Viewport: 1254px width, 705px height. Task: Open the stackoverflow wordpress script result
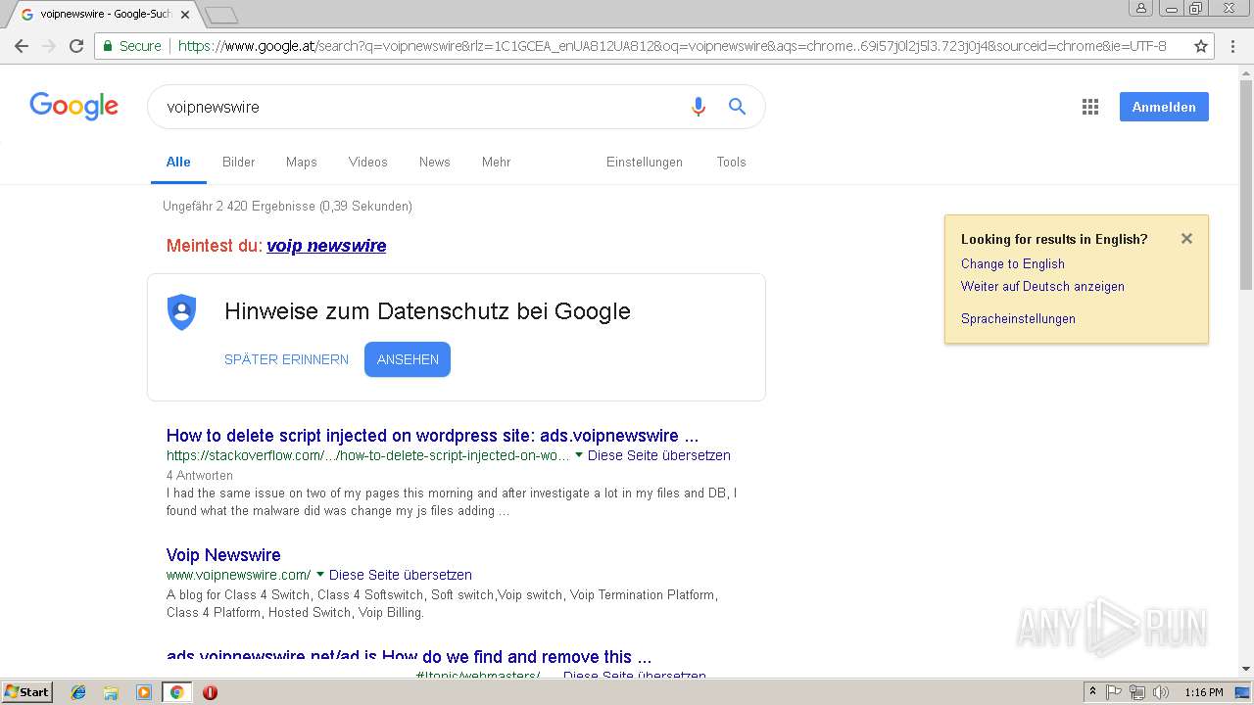coord(432,436)
